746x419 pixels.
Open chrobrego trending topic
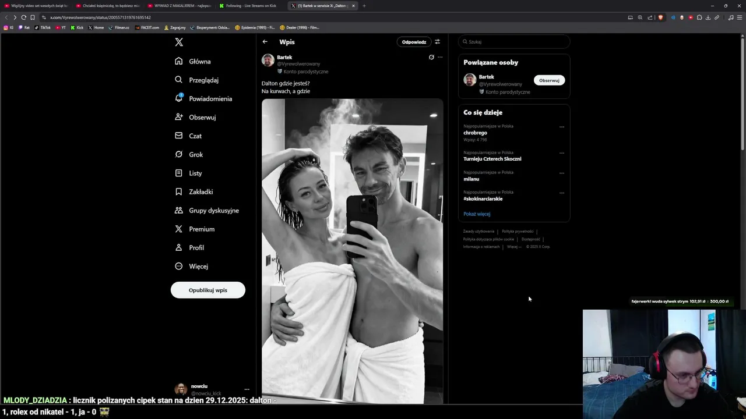click(x=476, y=133)
